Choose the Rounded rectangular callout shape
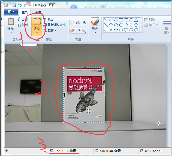 click(x=126, y=30)
